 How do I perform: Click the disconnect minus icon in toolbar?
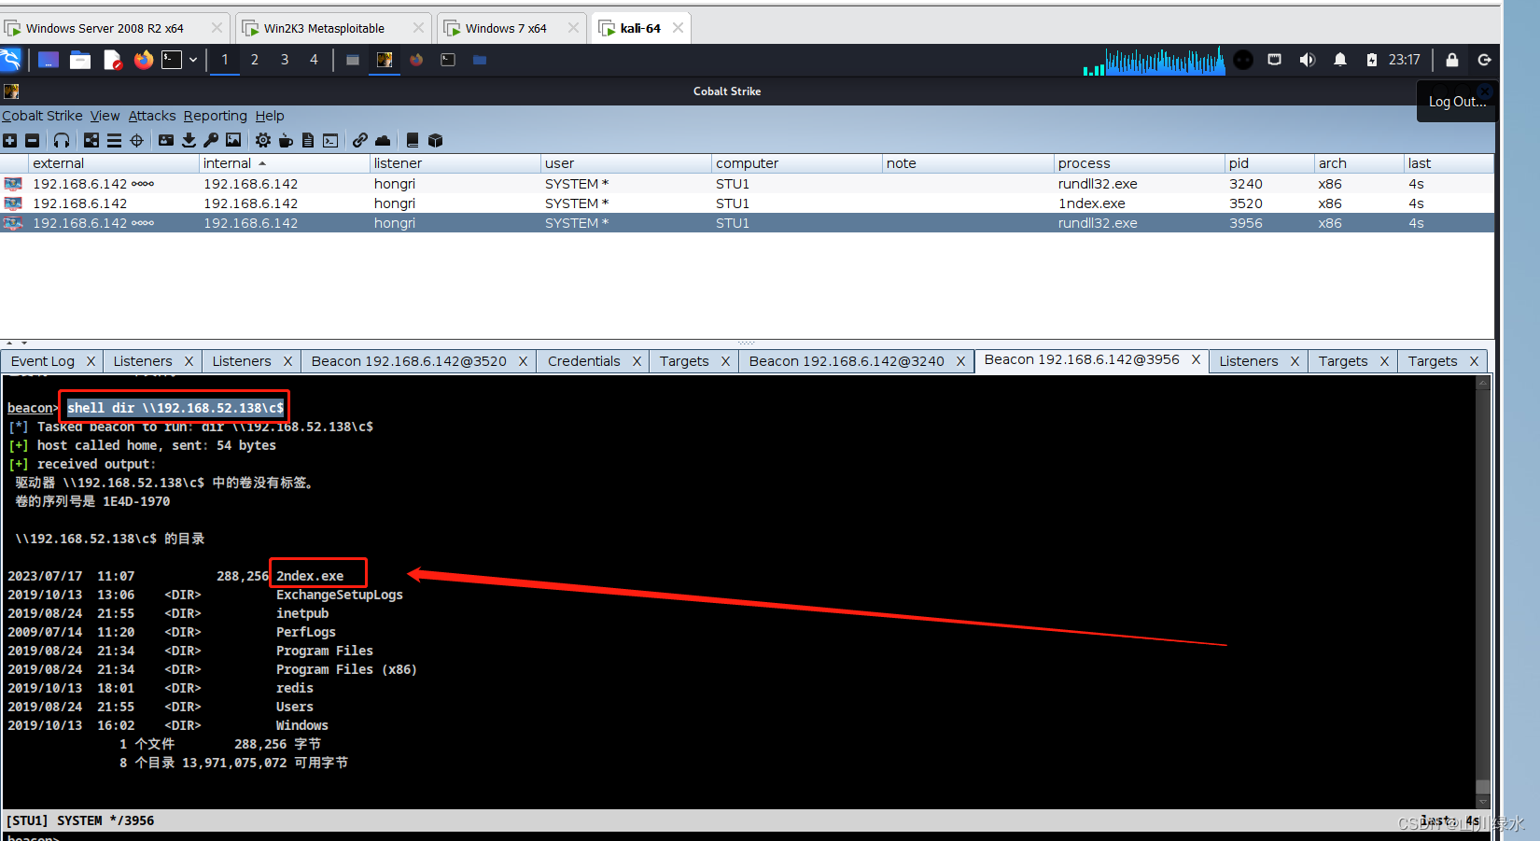[32, 140]
